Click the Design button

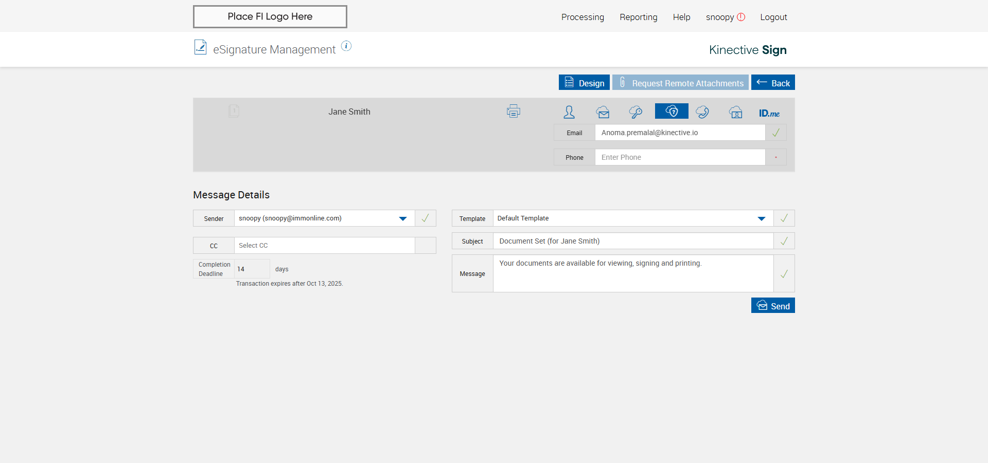point(584,83)
